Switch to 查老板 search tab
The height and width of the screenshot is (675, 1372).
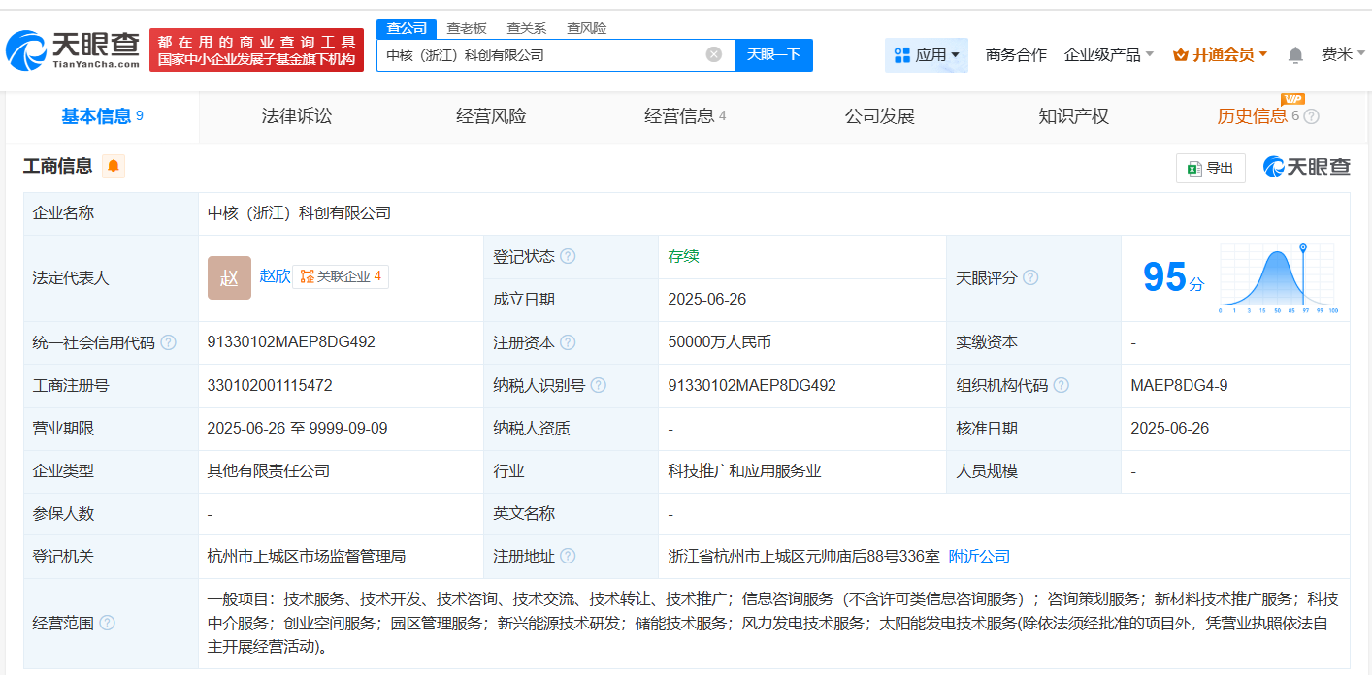tap(467, 28)
